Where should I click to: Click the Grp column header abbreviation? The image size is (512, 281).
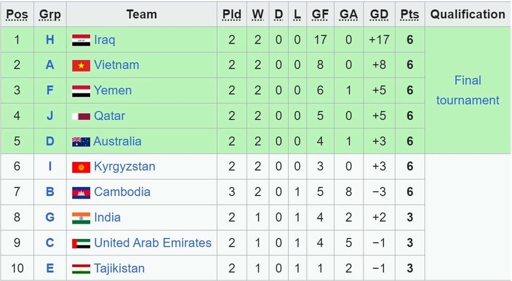click(50, 14)
